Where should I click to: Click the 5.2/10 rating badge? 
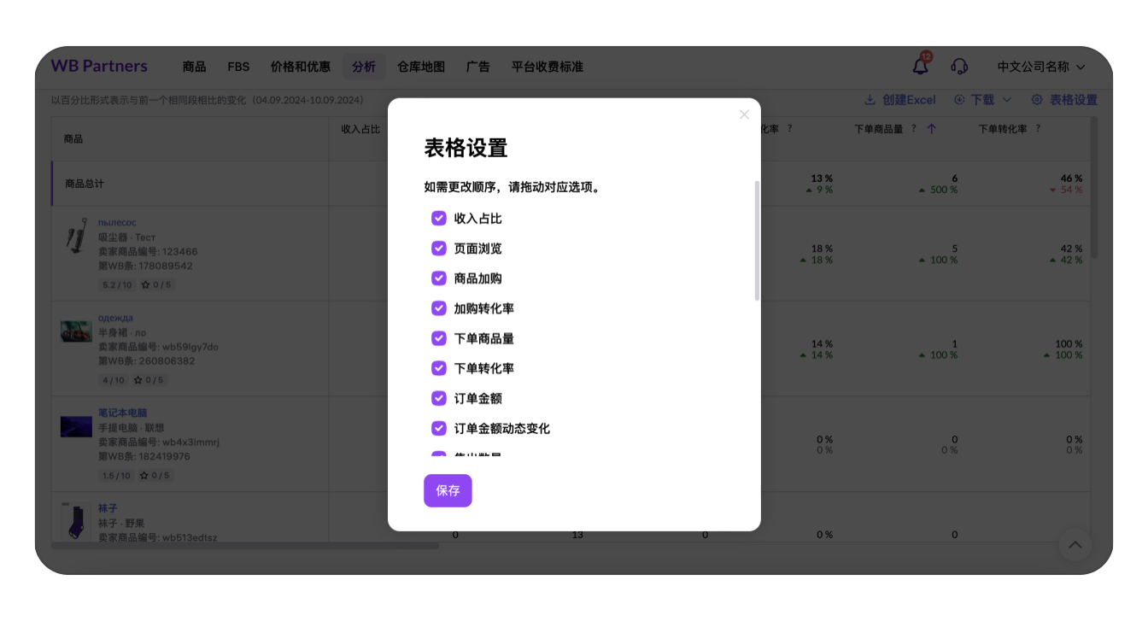[117, 285]
